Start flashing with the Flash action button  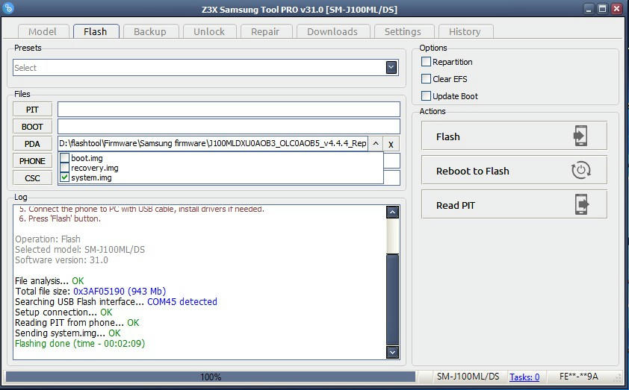coord(514,136)
